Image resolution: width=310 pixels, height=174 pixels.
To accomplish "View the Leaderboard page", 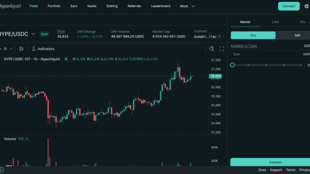I will [160, 6].
